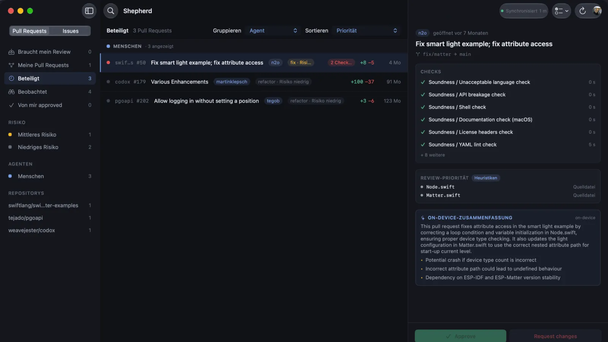Viewport: 608px width, 342px height.
Task: Select Meine Pull Requests filter
Action: click(x=50, y=65)
